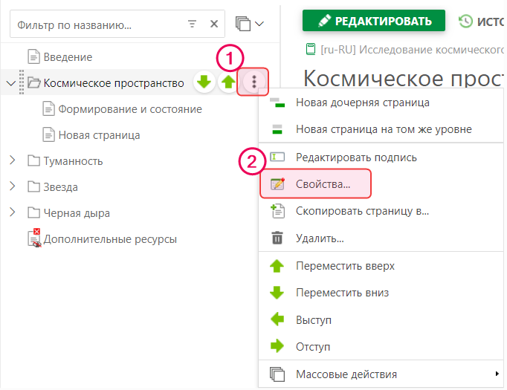Viewport: 507px width, 390px height.
Task: Click drag handle of Космическое пространство row
Action: point(22,82)
